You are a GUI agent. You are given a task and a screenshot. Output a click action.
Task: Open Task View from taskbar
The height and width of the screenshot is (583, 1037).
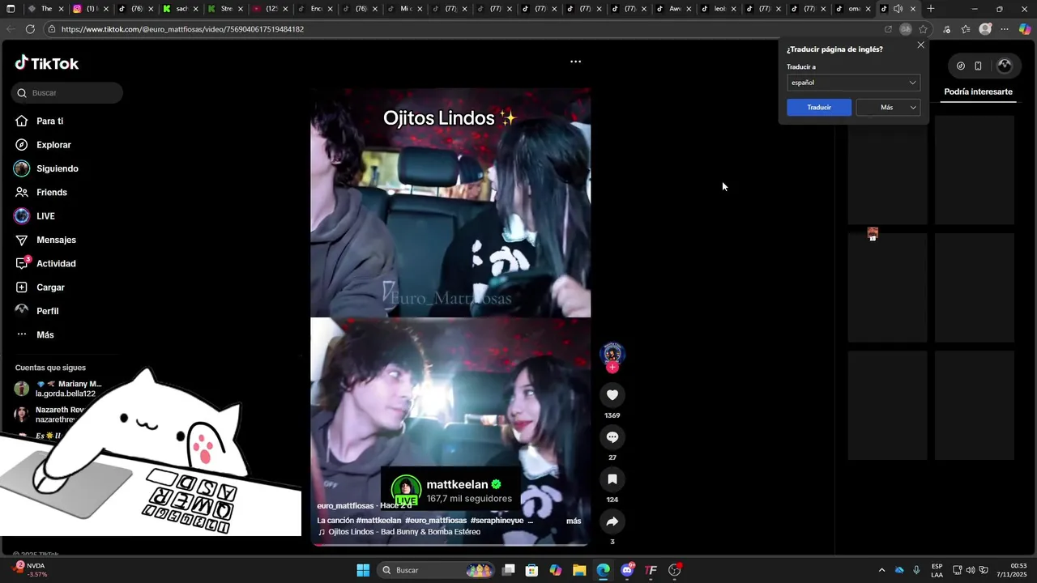point(509,570)
